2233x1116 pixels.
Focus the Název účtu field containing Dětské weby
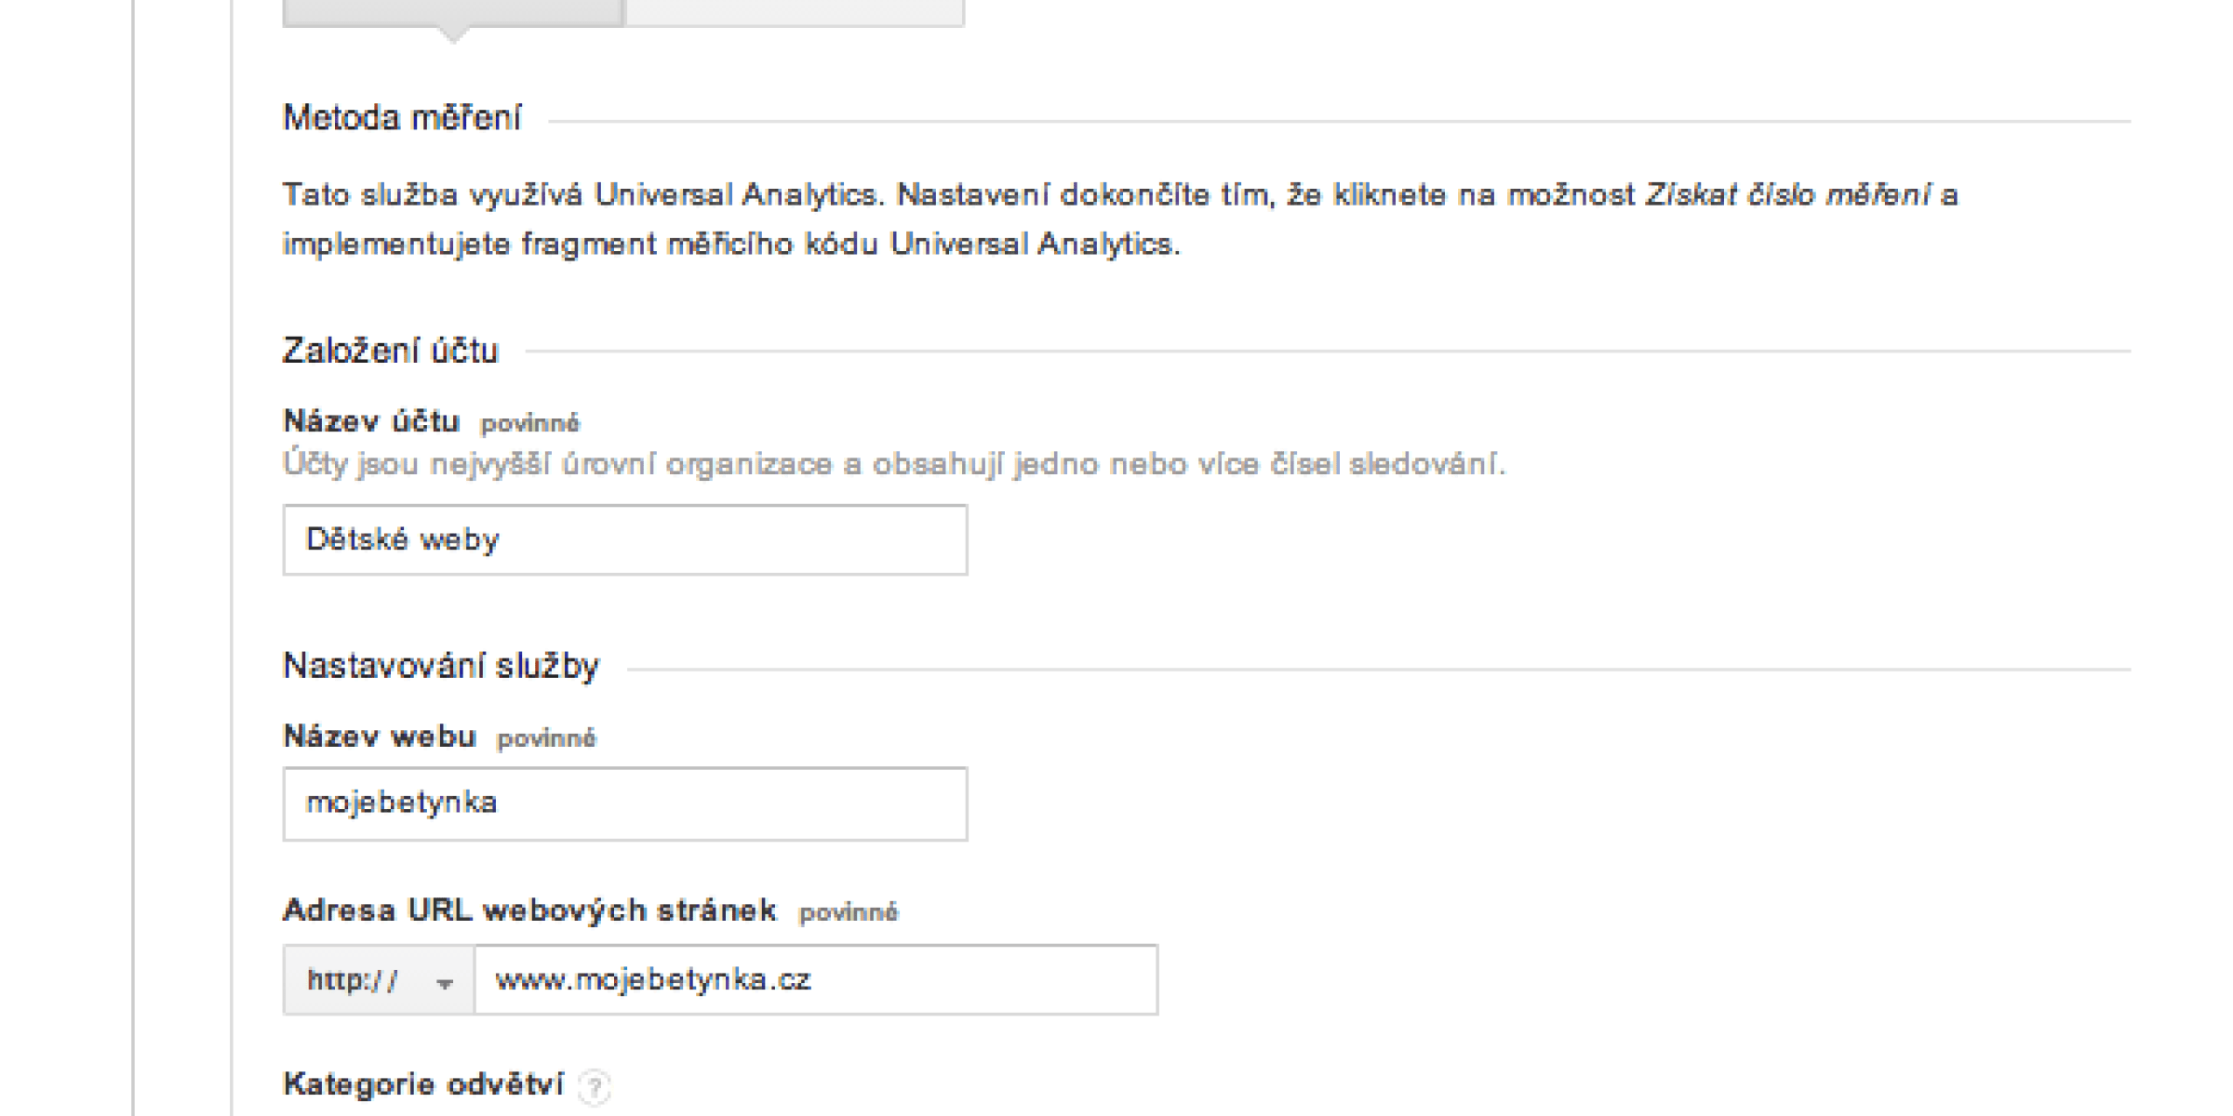coord(625,540)
